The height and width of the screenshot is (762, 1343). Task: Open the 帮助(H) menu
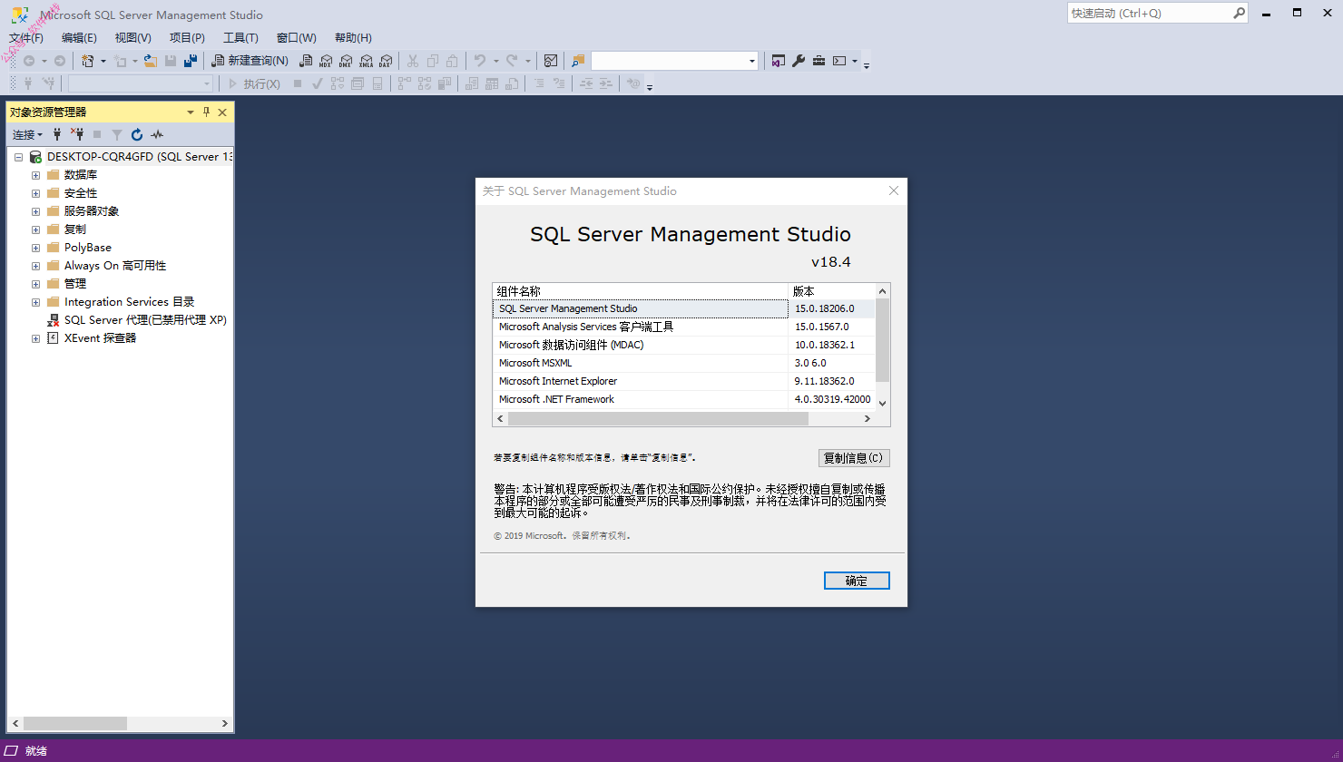353,37
